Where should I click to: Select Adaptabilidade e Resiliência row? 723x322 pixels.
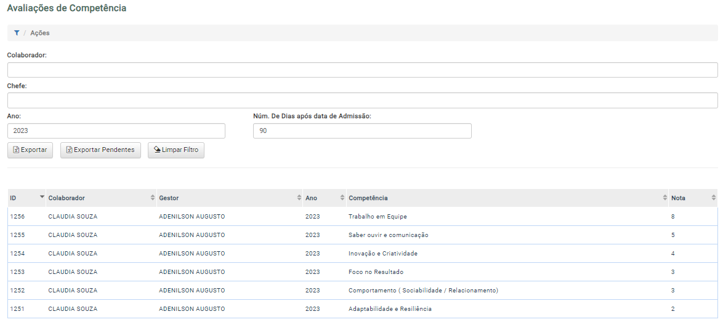(x=362, y=308)
